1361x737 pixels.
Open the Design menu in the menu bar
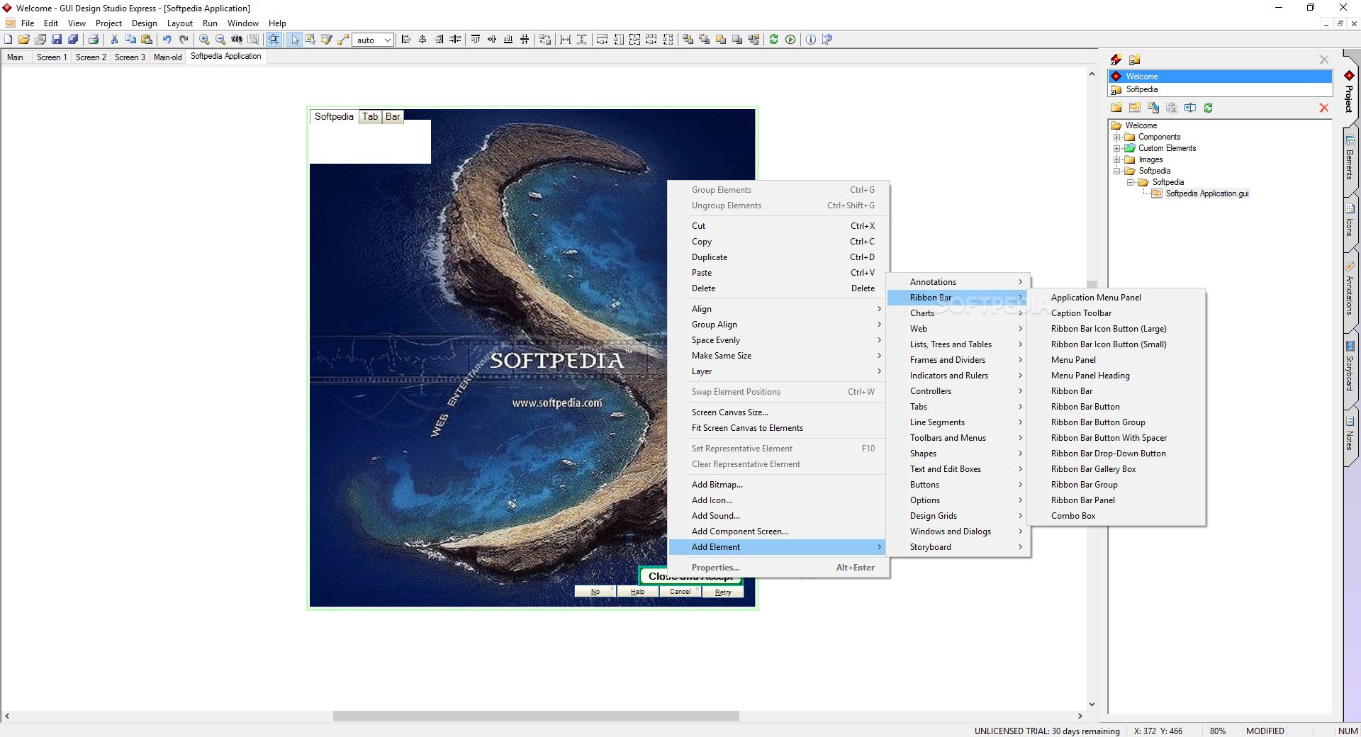pos(145,23)
